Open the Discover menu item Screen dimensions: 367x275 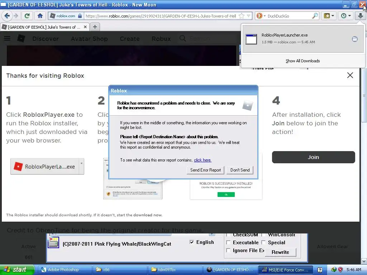click(46, 39)
